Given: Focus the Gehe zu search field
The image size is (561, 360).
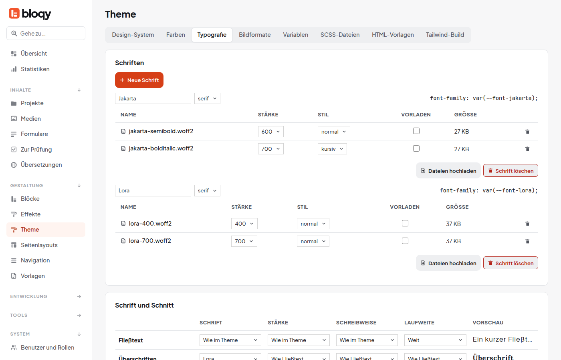Looking at the screenshot, I should tap(46, 33).
